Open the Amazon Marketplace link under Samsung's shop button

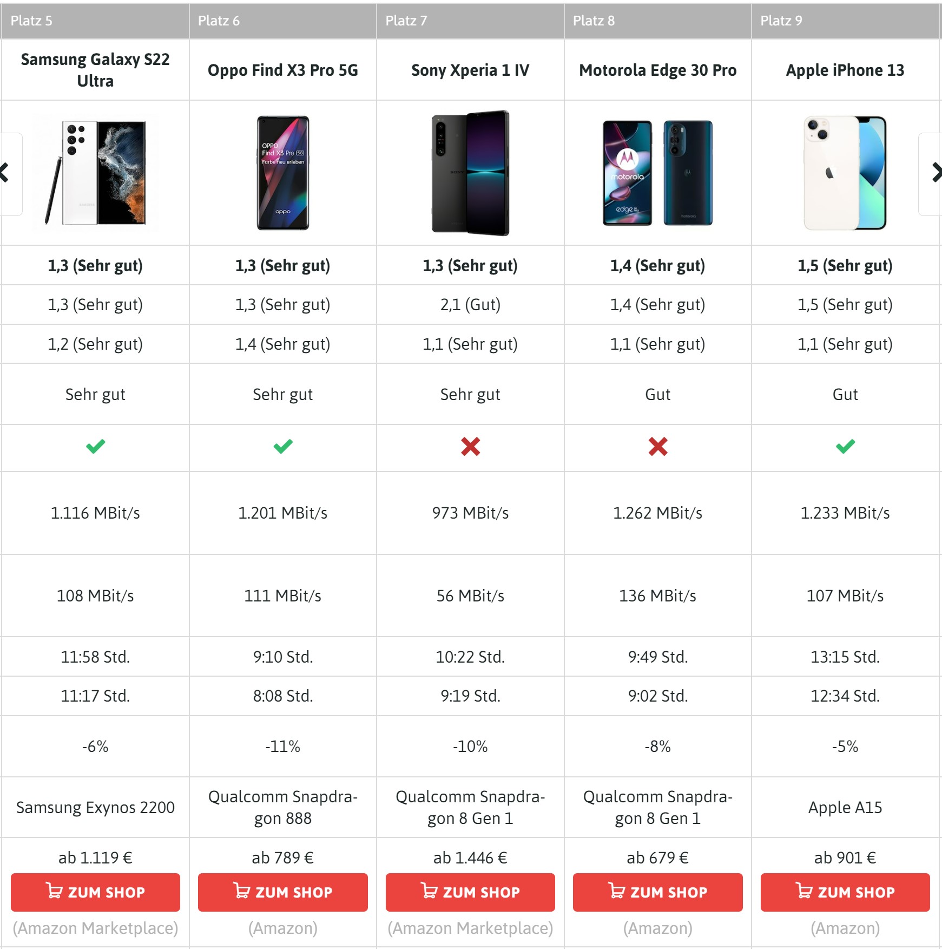tap(95, 928)
